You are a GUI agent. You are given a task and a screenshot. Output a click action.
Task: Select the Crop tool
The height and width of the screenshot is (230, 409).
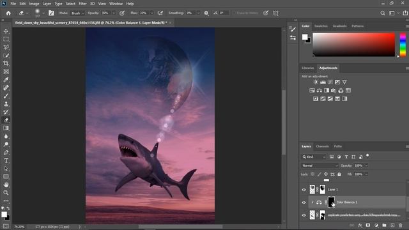tap(6, 63)
